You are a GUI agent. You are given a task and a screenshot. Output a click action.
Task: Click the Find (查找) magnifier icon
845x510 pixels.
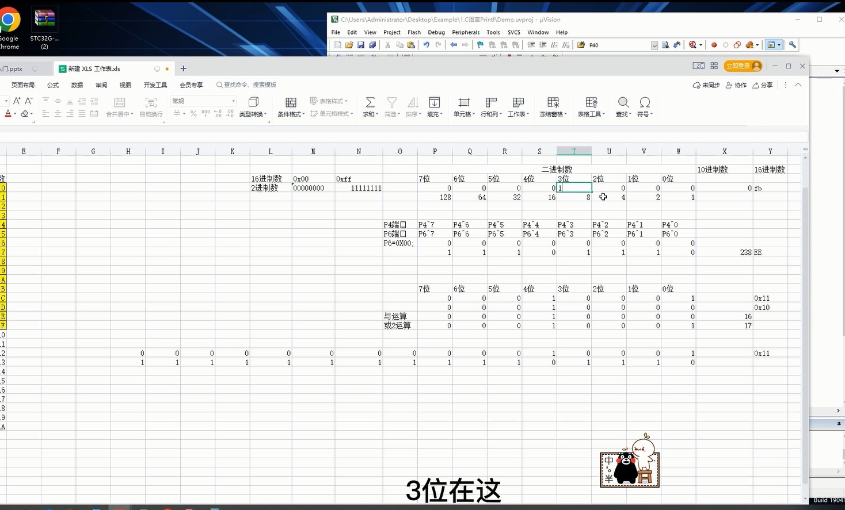pyautogui.click(x=623, y=102)
